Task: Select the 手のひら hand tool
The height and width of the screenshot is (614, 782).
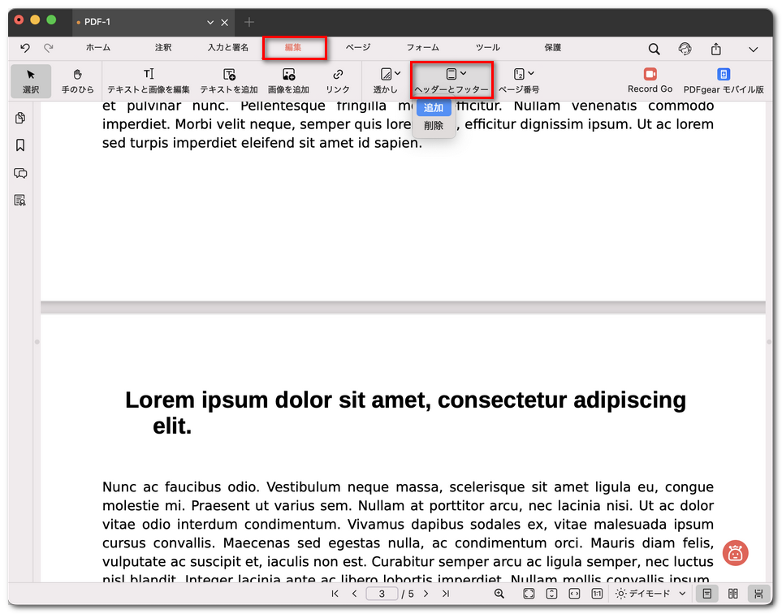Action: [x=78, y=80]
